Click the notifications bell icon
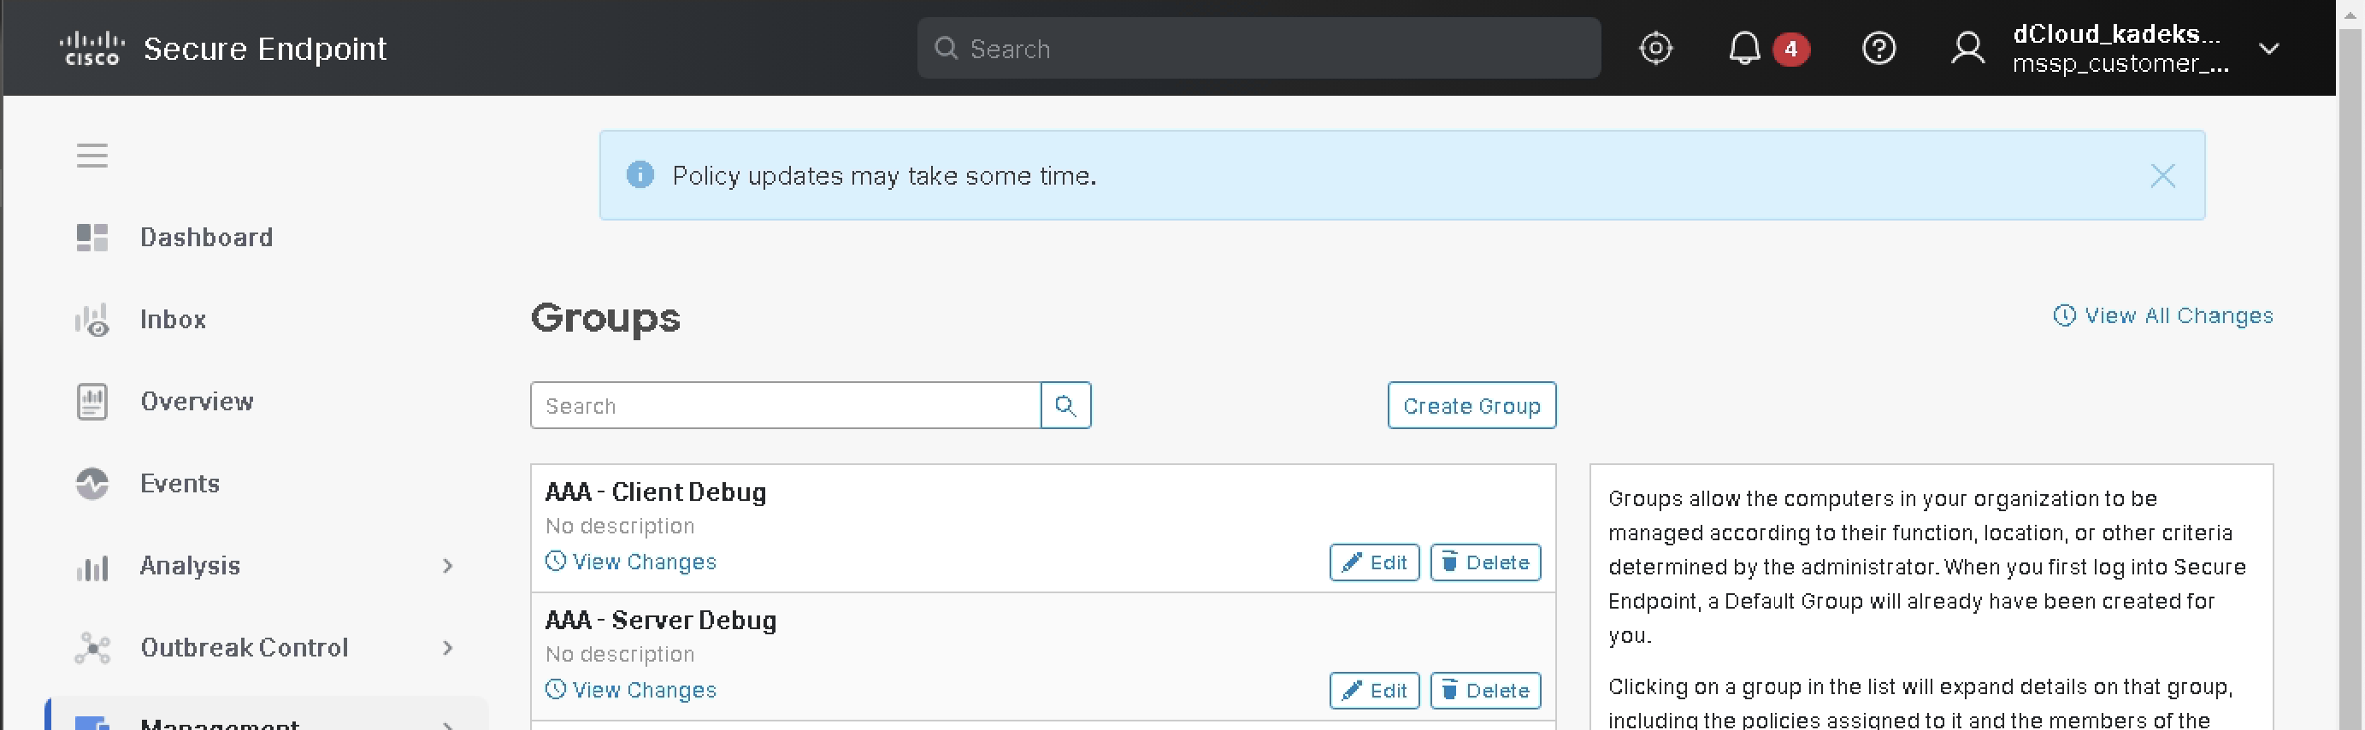The image size is (2365, 730). click(1743, 48)
